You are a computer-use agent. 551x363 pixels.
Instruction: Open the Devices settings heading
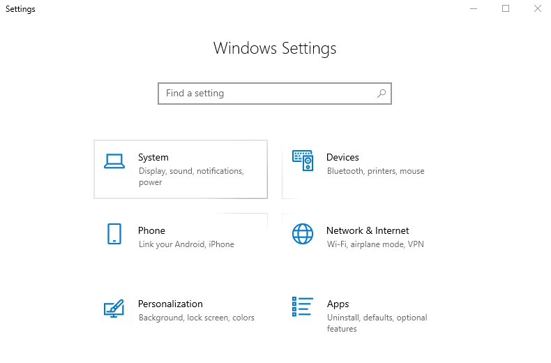[342, 157]
